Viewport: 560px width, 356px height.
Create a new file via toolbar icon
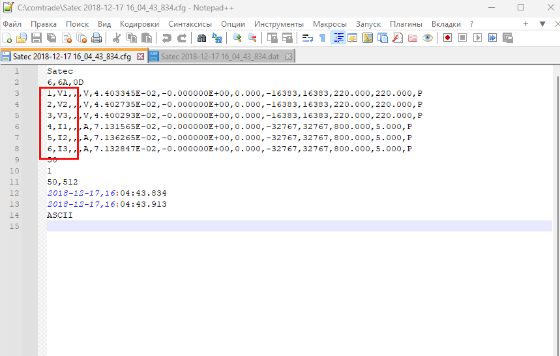[x=7, y=38]
